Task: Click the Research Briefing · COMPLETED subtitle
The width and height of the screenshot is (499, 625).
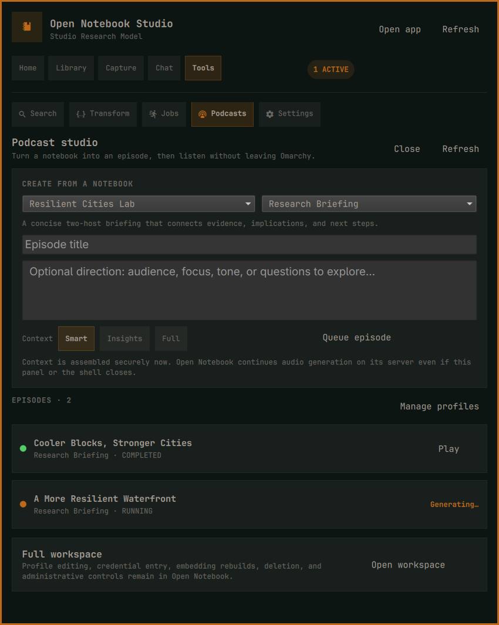Action: [x=97, y=455]
